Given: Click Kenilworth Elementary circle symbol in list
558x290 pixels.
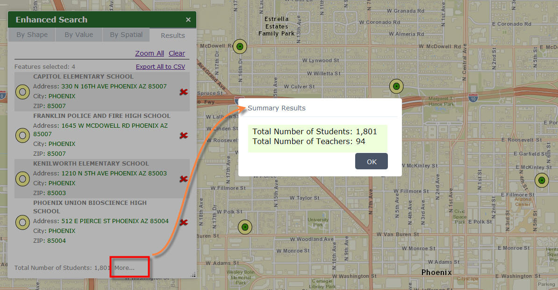Looking at the screenshot, I should (x=22, y=179).
